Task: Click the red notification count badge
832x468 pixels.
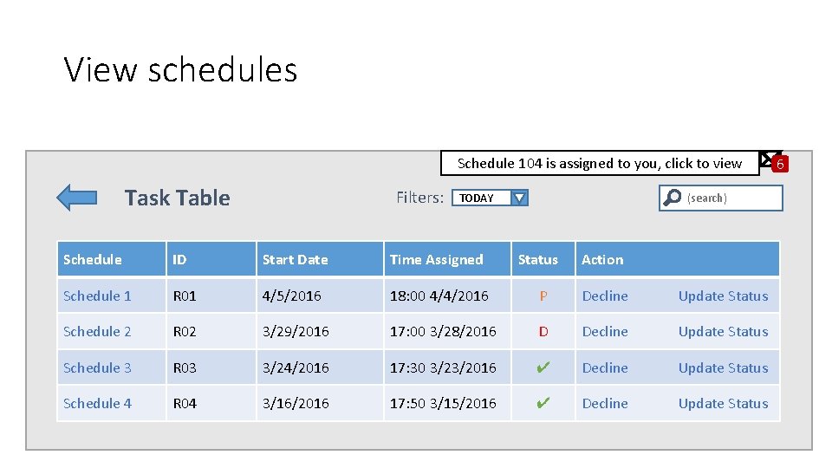Action: pos(780,164)
